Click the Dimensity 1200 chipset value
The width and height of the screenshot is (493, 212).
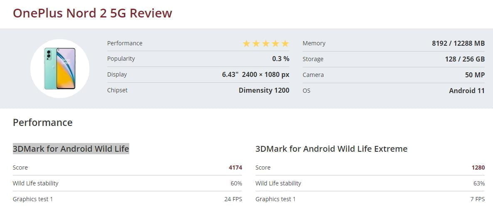point(264,90)
